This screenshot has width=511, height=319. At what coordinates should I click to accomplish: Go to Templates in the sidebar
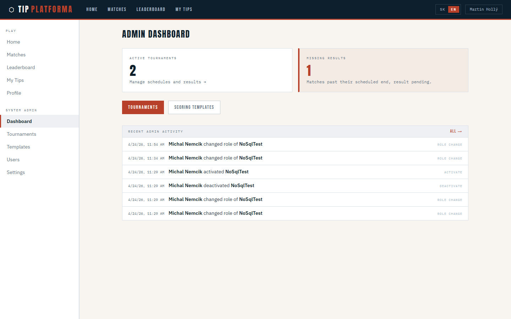[x=18, y=147]
